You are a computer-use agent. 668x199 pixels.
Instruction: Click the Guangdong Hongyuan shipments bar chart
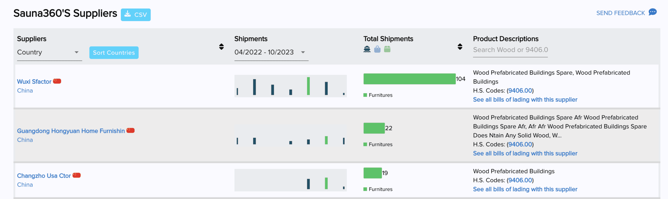(291, 135)
